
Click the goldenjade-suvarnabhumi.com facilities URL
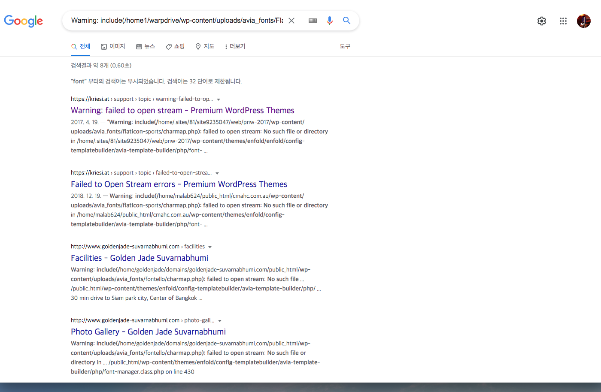pyautogui.click(x=138, y=247)
